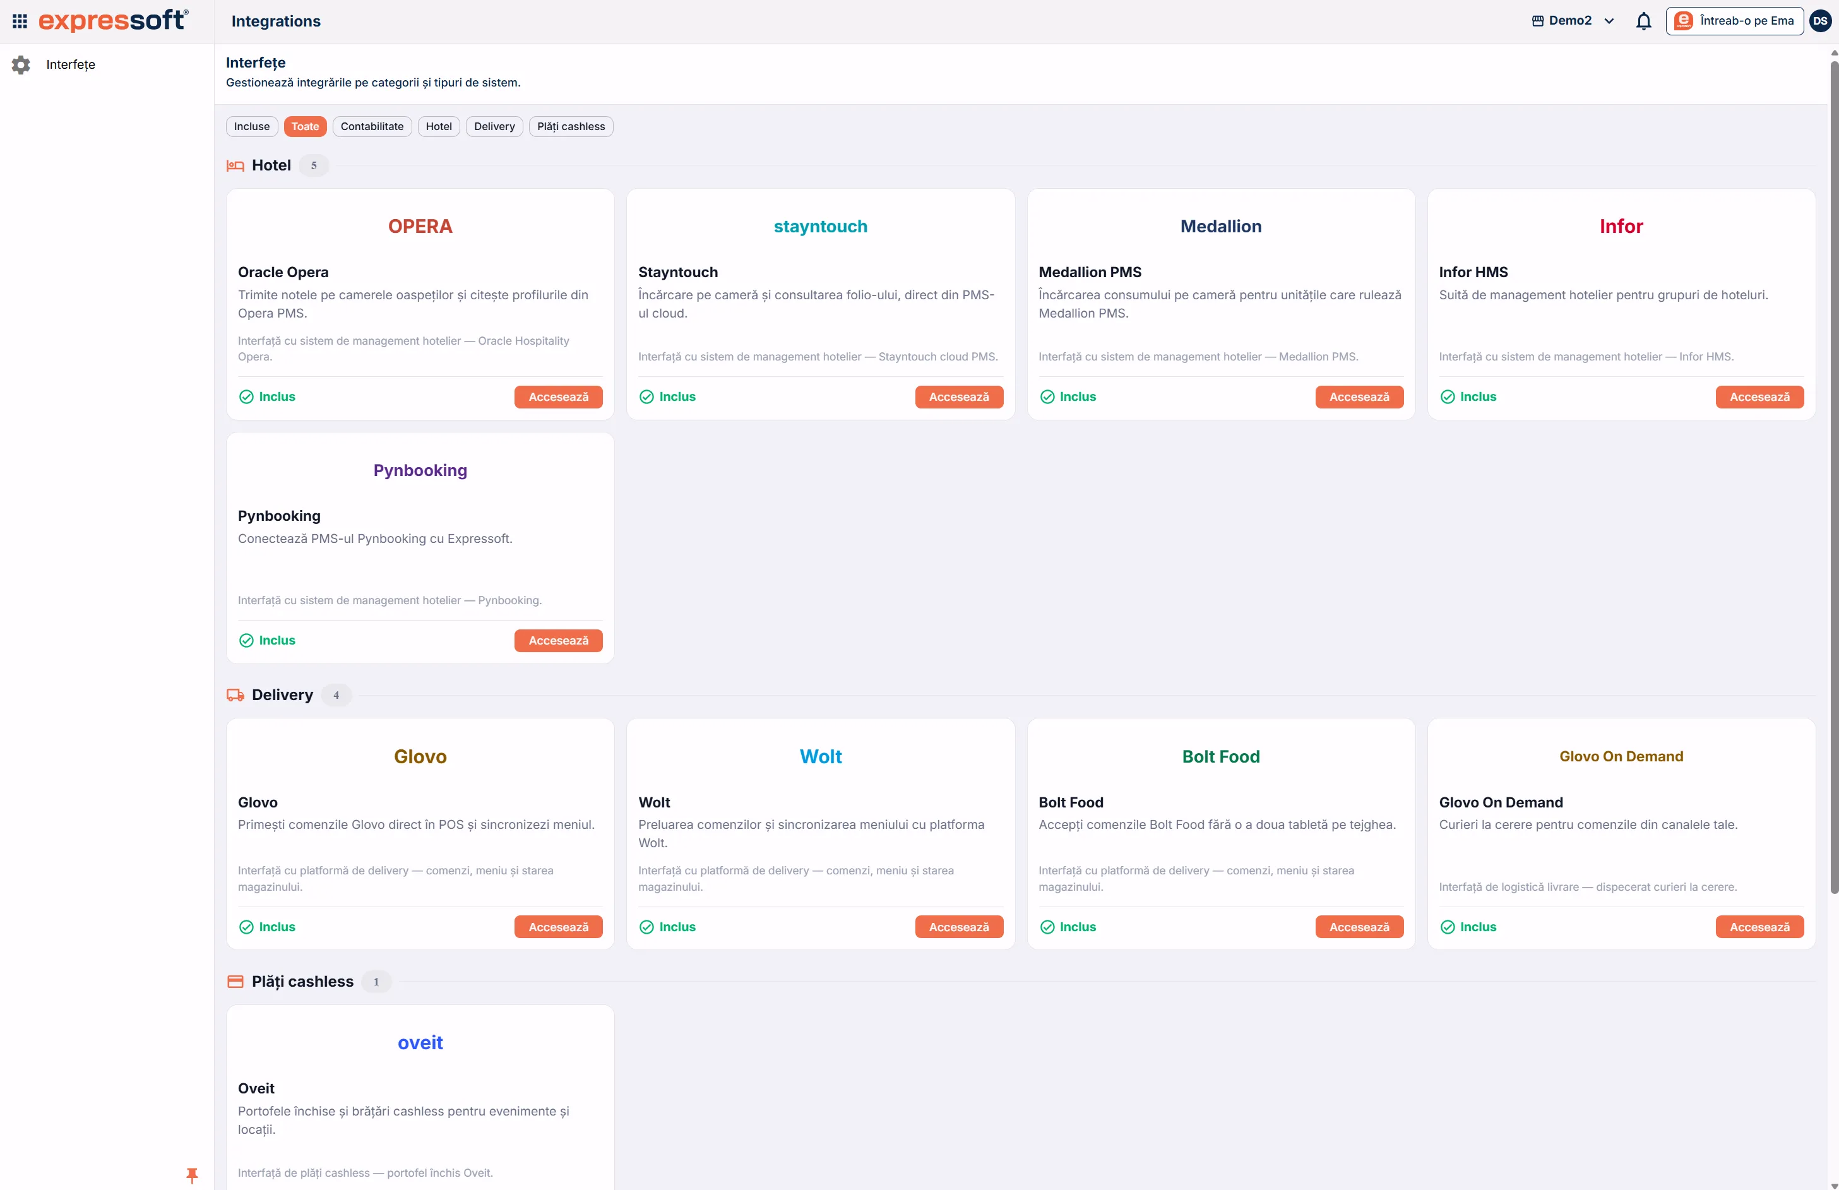
Task: Click the Ema assistant icon
Action: coord(1683,21)
